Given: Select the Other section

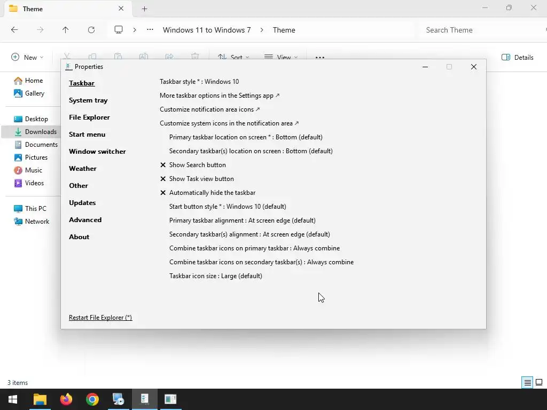Looking at the screenshot, I should [79, 185].
